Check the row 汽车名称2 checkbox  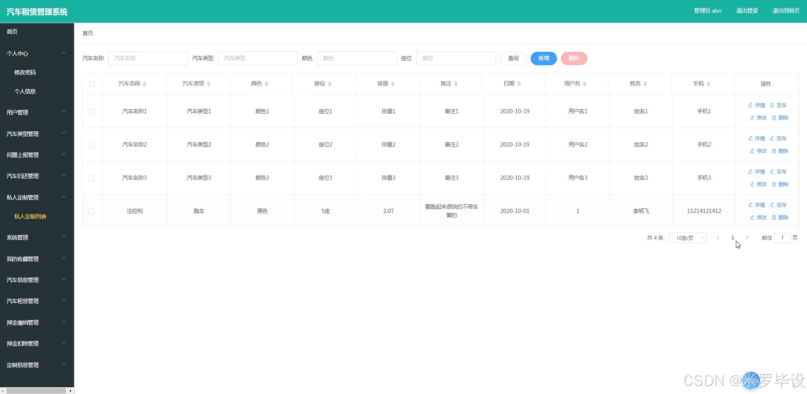pyautogui.click(x=91, y=145)
